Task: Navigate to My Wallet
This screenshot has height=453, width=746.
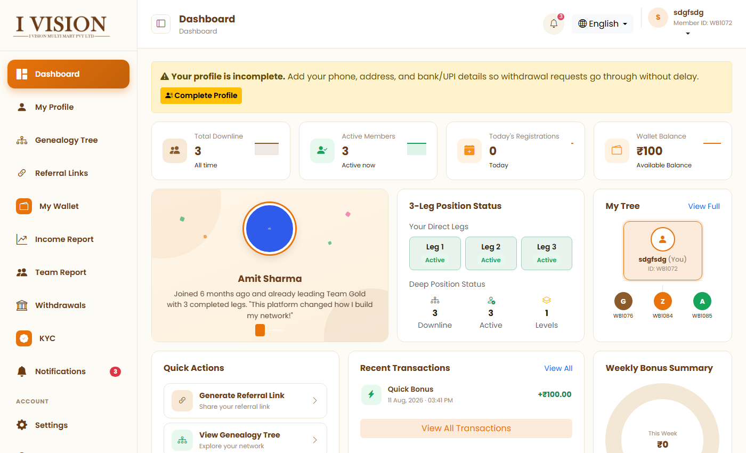Action: [x=68, y=206]
